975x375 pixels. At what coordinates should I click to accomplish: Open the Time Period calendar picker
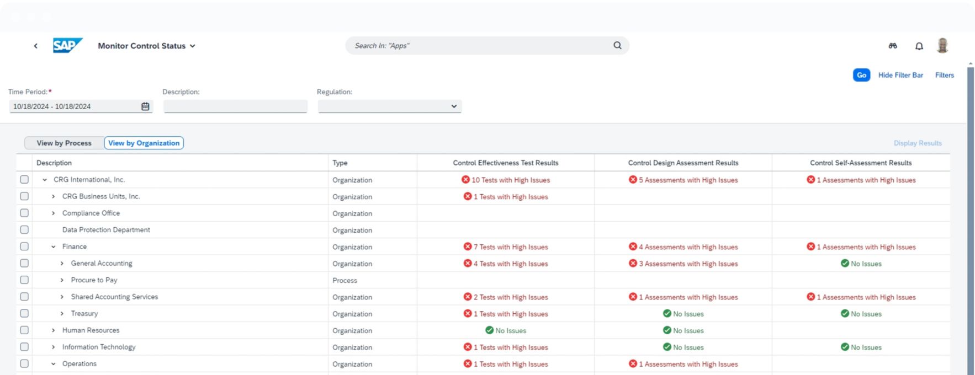click(145, 106)
